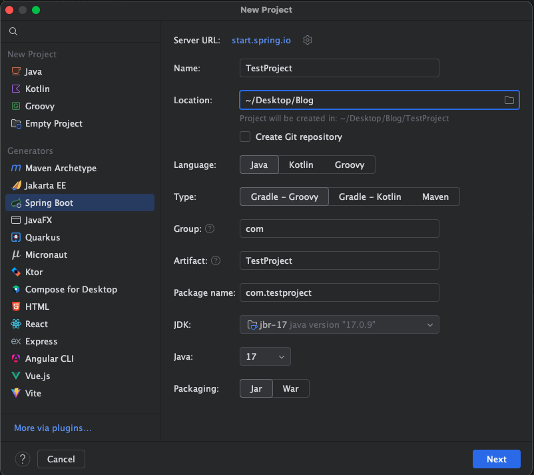Choose the JavaFX generator icon
The height and width of the screenshot is (475, 534).
[16, 220]
